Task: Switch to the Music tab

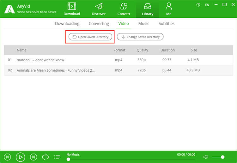Action: (143, 24)
